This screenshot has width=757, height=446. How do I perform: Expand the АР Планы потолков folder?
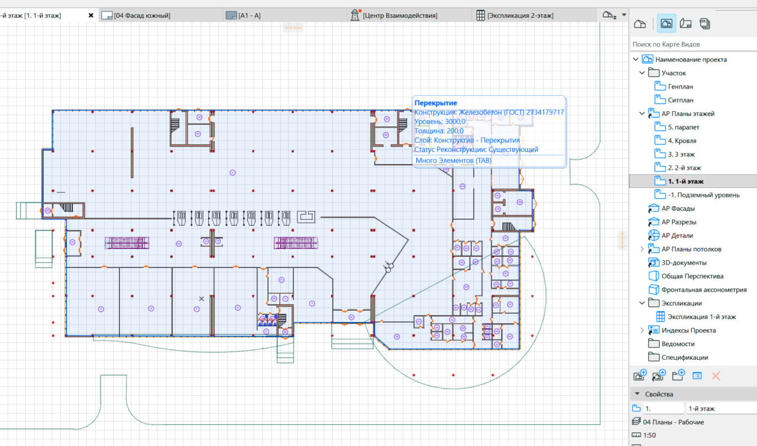642,249
